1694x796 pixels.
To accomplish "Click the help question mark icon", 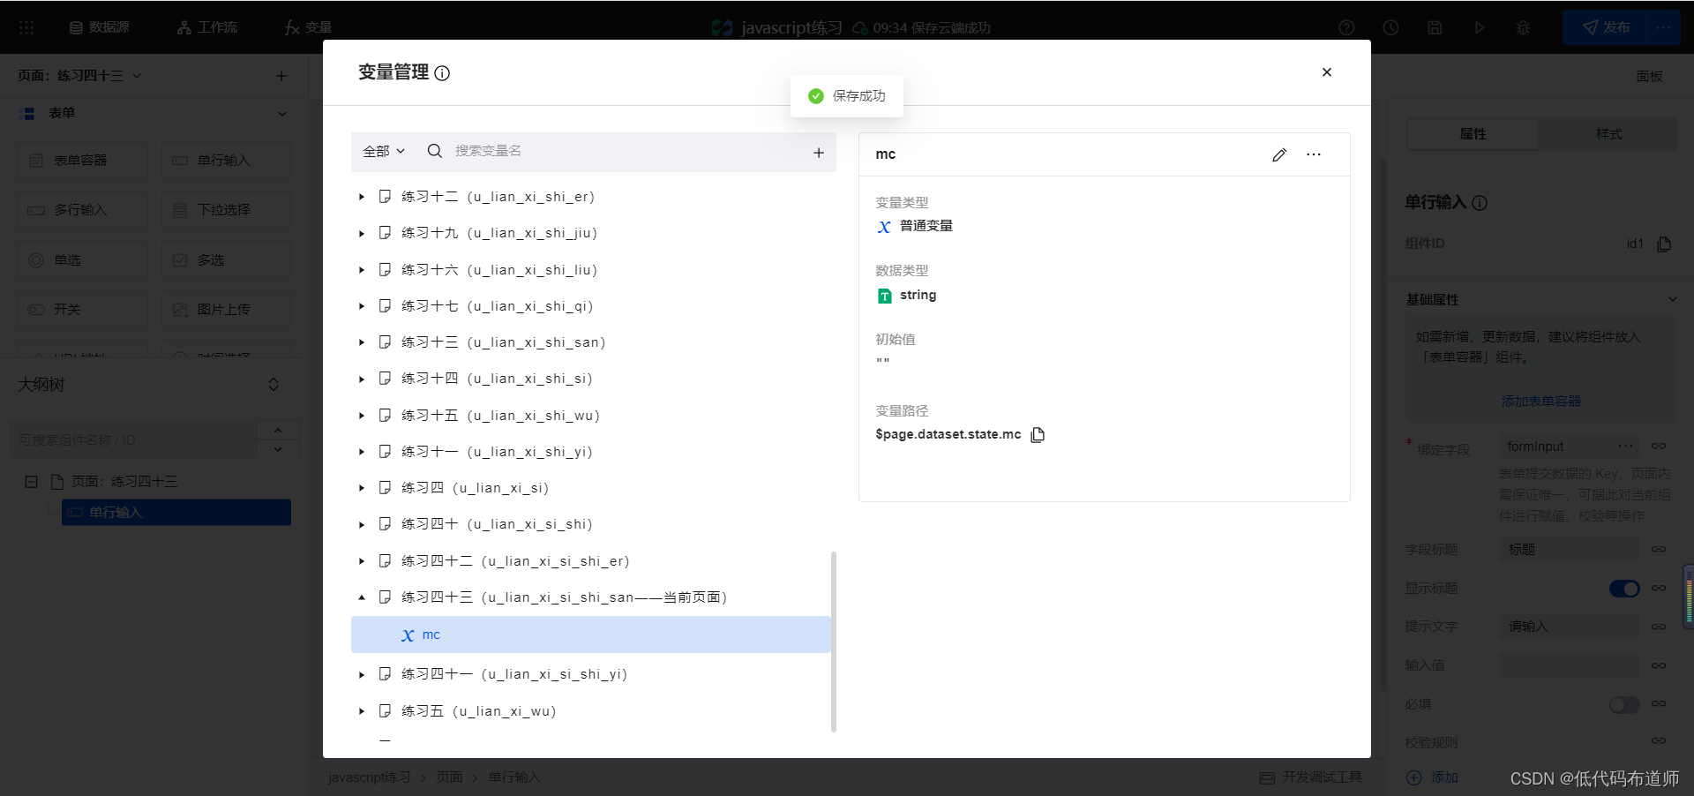I will click(x=1346, y=27).
